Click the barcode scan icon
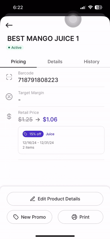The image size is (110, 239). tap(9, 77)
